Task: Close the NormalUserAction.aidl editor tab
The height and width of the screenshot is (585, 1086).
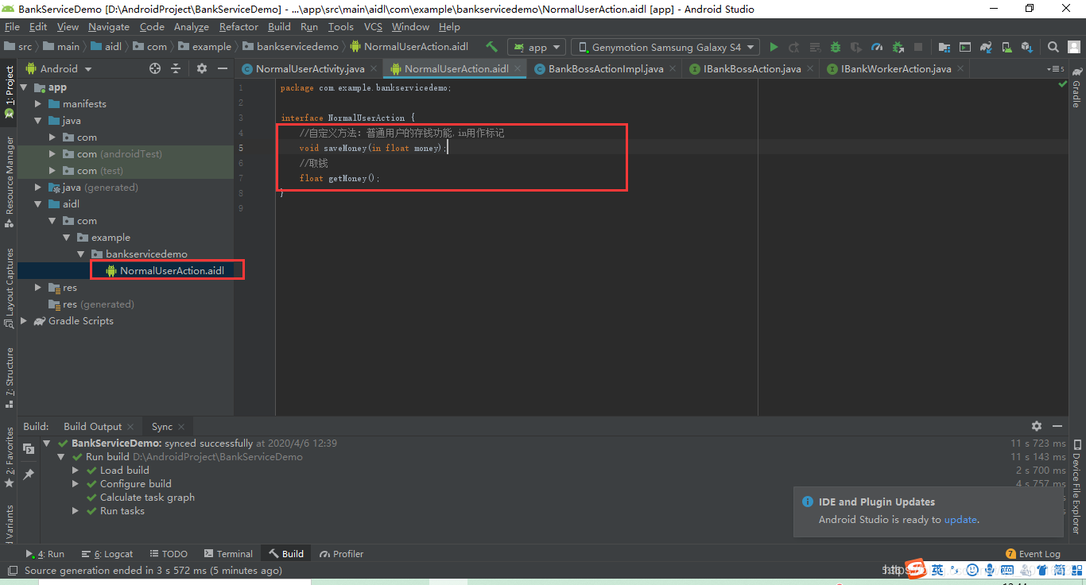Action: point(517,69)
